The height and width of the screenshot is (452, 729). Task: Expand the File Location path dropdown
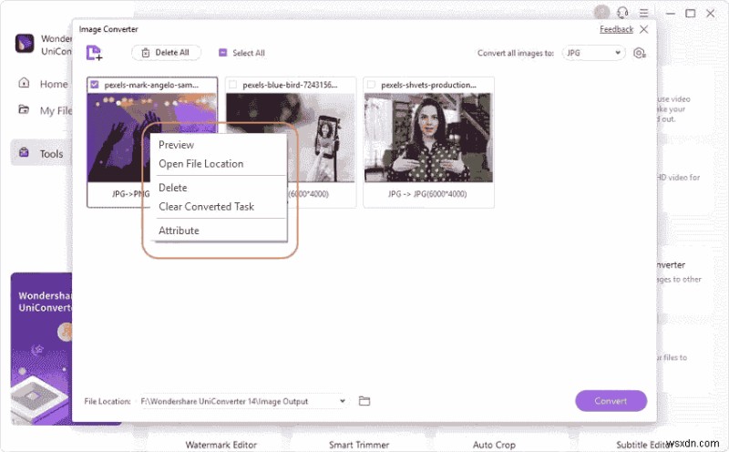[343, 401]
